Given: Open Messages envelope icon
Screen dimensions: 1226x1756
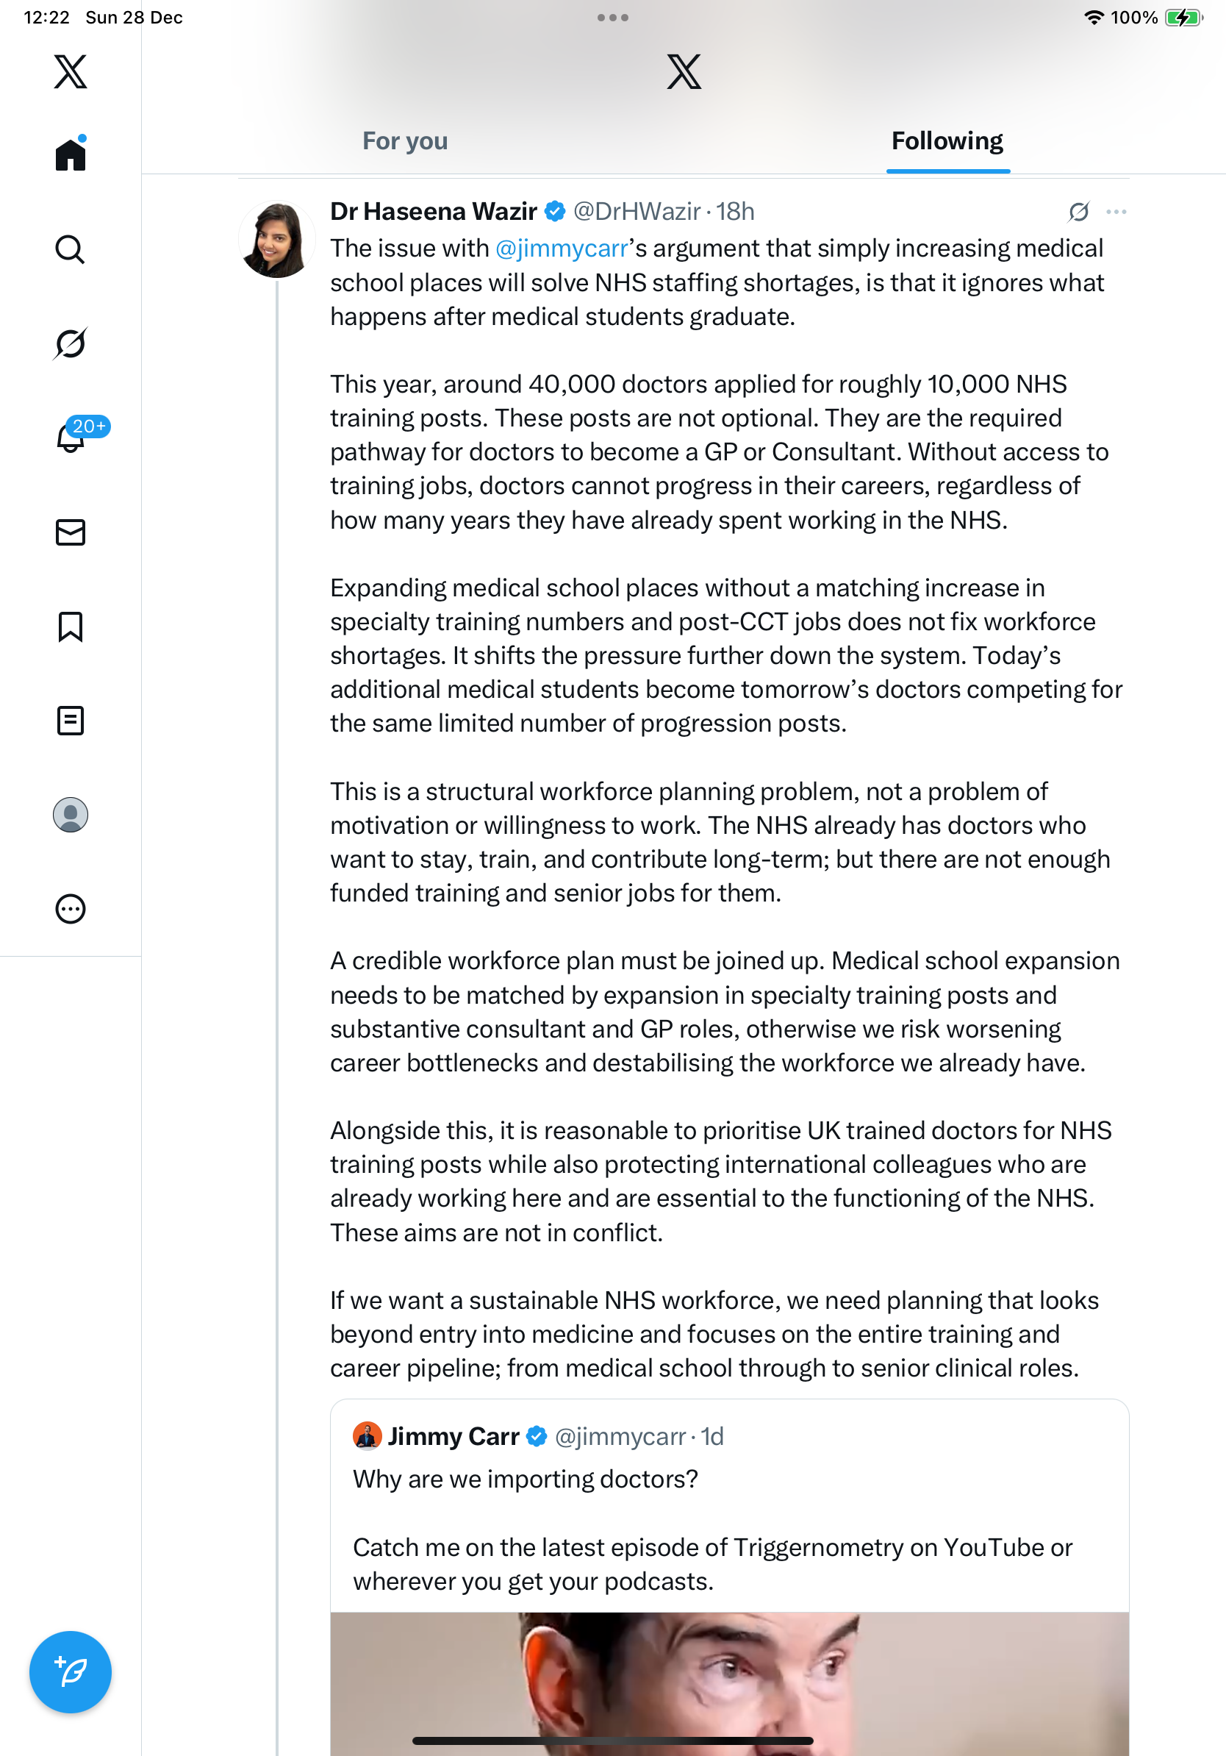Looking at the screenshot, I should 71,532.
